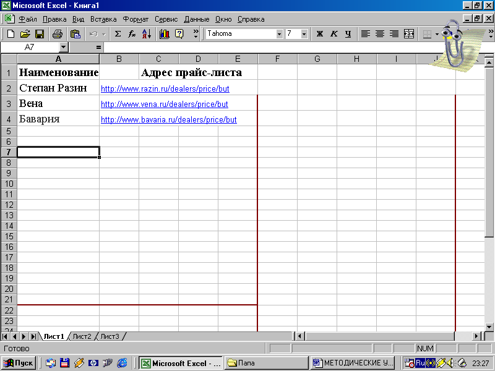Screen dimensions: 495x371
Task: Save the workbook with the floppy disk icon
Action: click(x=40, y=34)
